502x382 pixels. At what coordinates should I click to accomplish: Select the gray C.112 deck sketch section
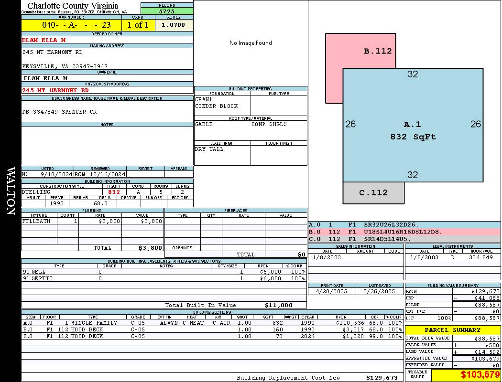pyautogui.click(x=373, y=193)
